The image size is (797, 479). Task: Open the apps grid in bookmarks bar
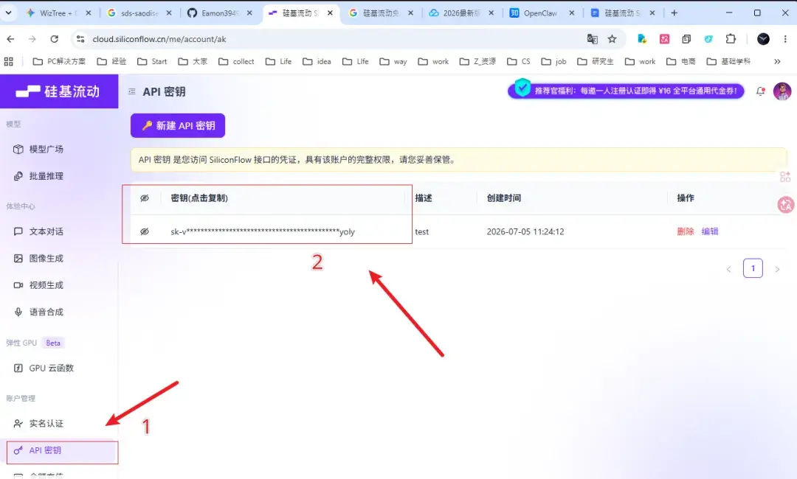(x=9, y=61)
